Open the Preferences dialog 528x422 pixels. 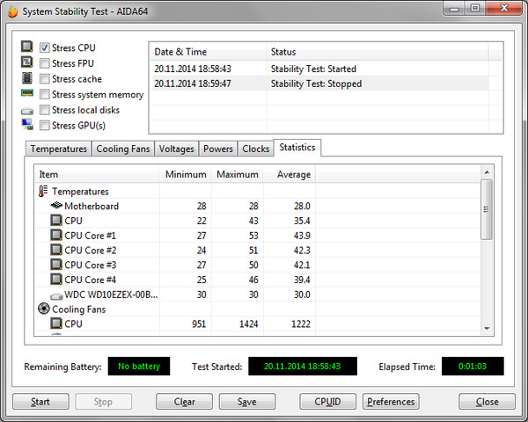point(391,402)
